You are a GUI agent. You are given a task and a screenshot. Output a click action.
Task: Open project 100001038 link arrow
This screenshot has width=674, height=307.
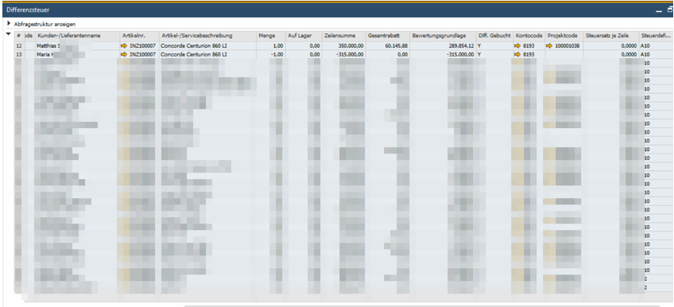coord(549,45)
